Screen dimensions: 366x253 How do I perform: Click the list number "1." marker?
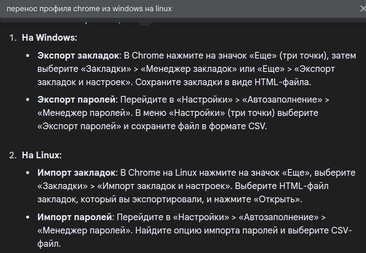point(14,38)
